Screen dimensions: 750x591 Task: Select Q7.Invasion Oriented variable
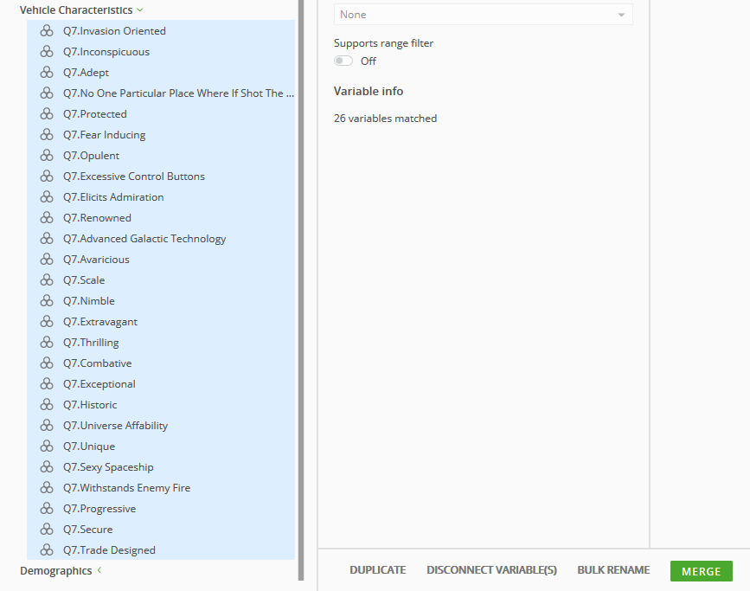pos(161,30)
